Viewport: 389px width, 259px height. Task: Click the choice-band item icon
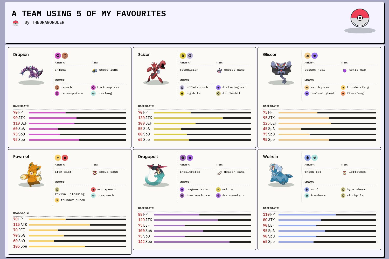click(x=220, y=70)
